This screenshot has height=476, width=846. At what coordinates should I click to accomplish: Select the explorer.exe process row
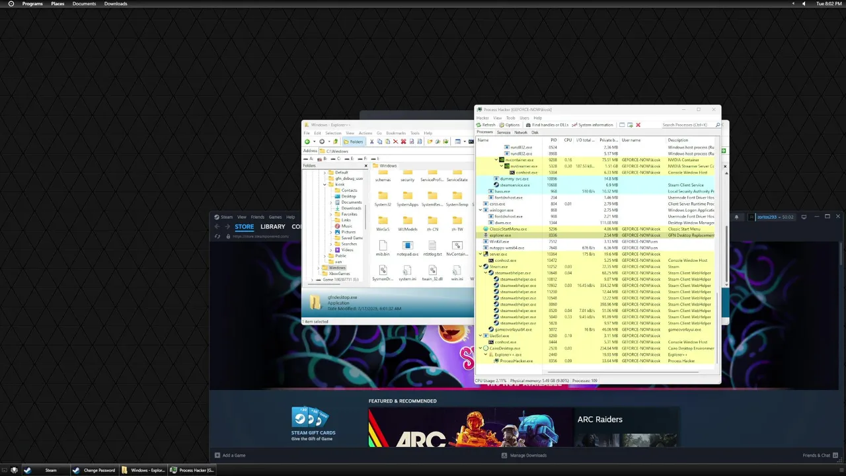pyautogui.click(x=596, y=235)
